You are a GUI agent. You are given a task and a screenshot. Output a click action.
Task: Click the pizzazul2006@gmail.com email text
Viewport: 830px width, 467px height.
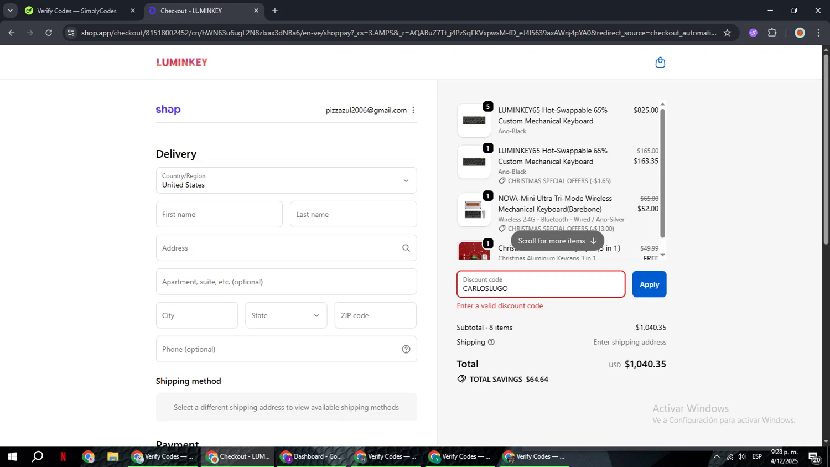click(x=366, y=110)
